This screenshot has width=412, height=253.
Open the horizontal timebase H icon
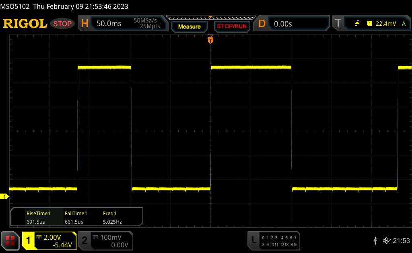pos(84,23)
